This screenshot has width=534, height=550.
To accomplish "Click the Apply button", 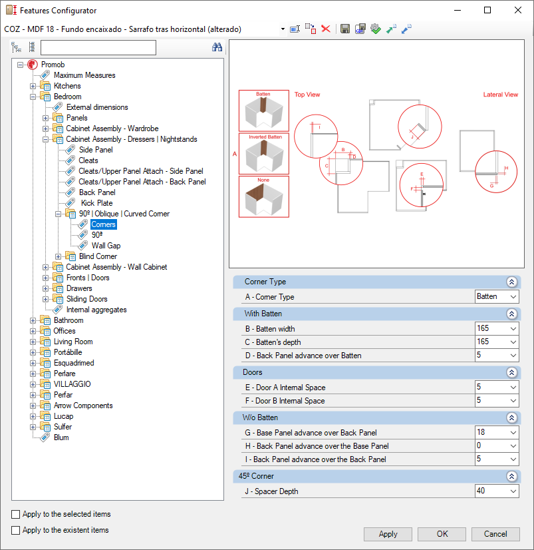I will (x=388, y=534).
